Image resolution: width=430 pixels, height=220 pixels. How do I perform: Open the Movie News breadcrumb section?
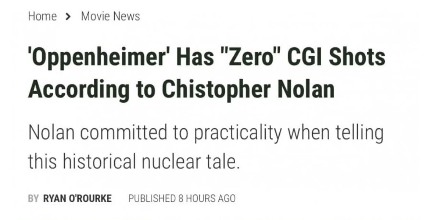point(110,16)
